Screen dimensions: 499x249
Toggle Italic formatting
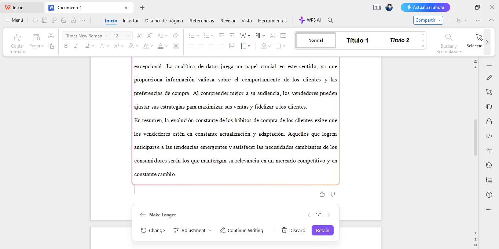coord(76,46)
